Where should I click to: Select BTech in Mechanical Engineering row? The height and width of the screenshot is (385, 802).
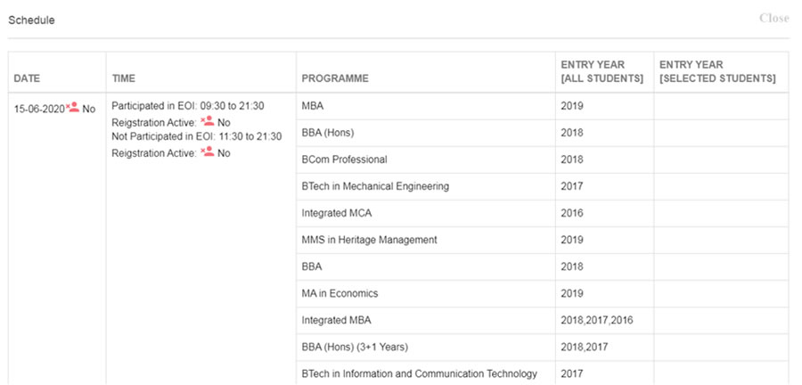pyautogui.click(x=542, y=186)
